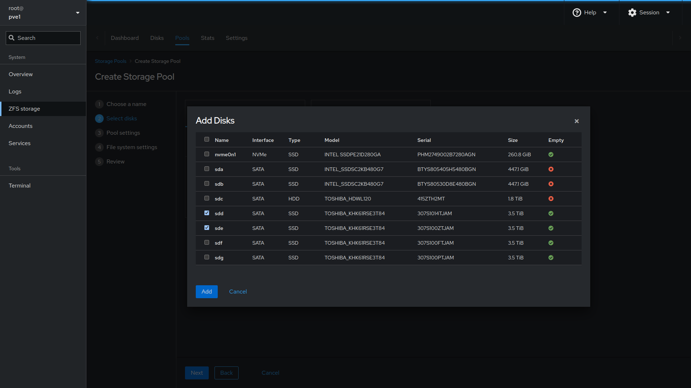
Task: Click left tab scroll arrow
Action: point(97,38)
